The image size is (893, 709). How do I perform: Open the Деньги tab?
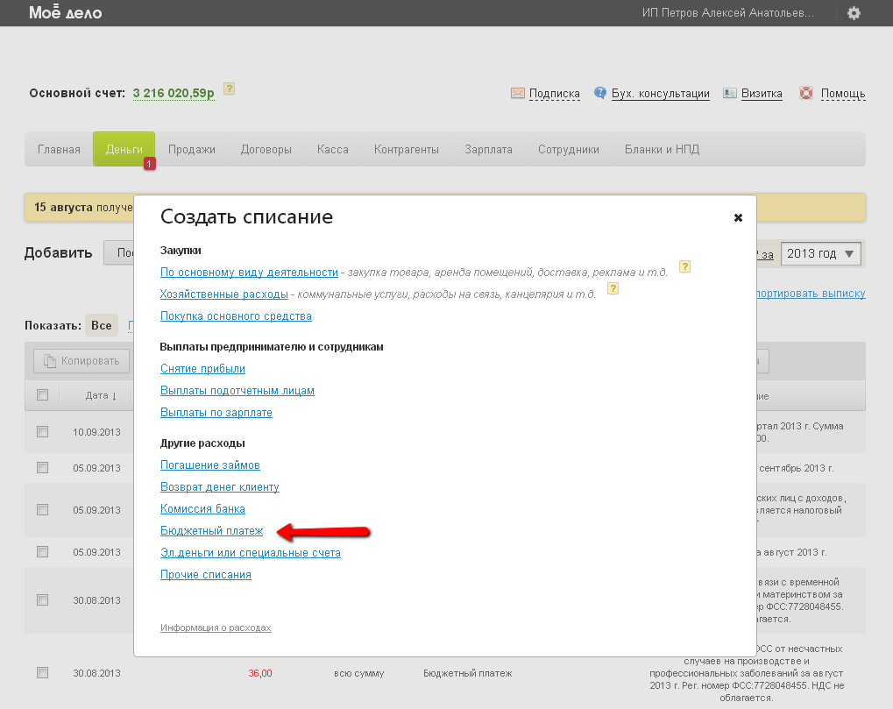click(x=124, y=149)
